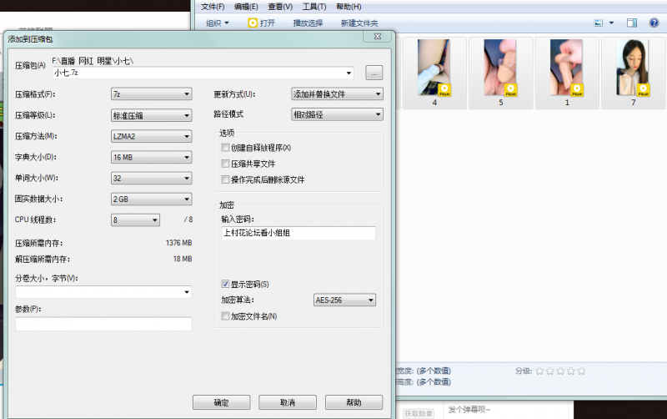
Task: Expand the 加密算法 AES-256 dropdown
Action: click(x=344, y=300)
